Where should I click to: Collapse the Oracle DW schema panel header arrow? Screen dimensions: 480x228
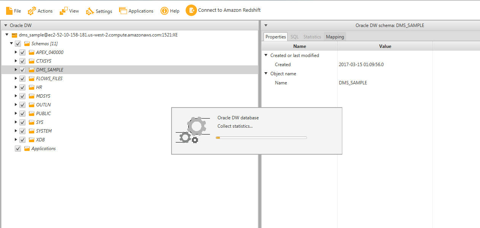click(x=266, y=25)
